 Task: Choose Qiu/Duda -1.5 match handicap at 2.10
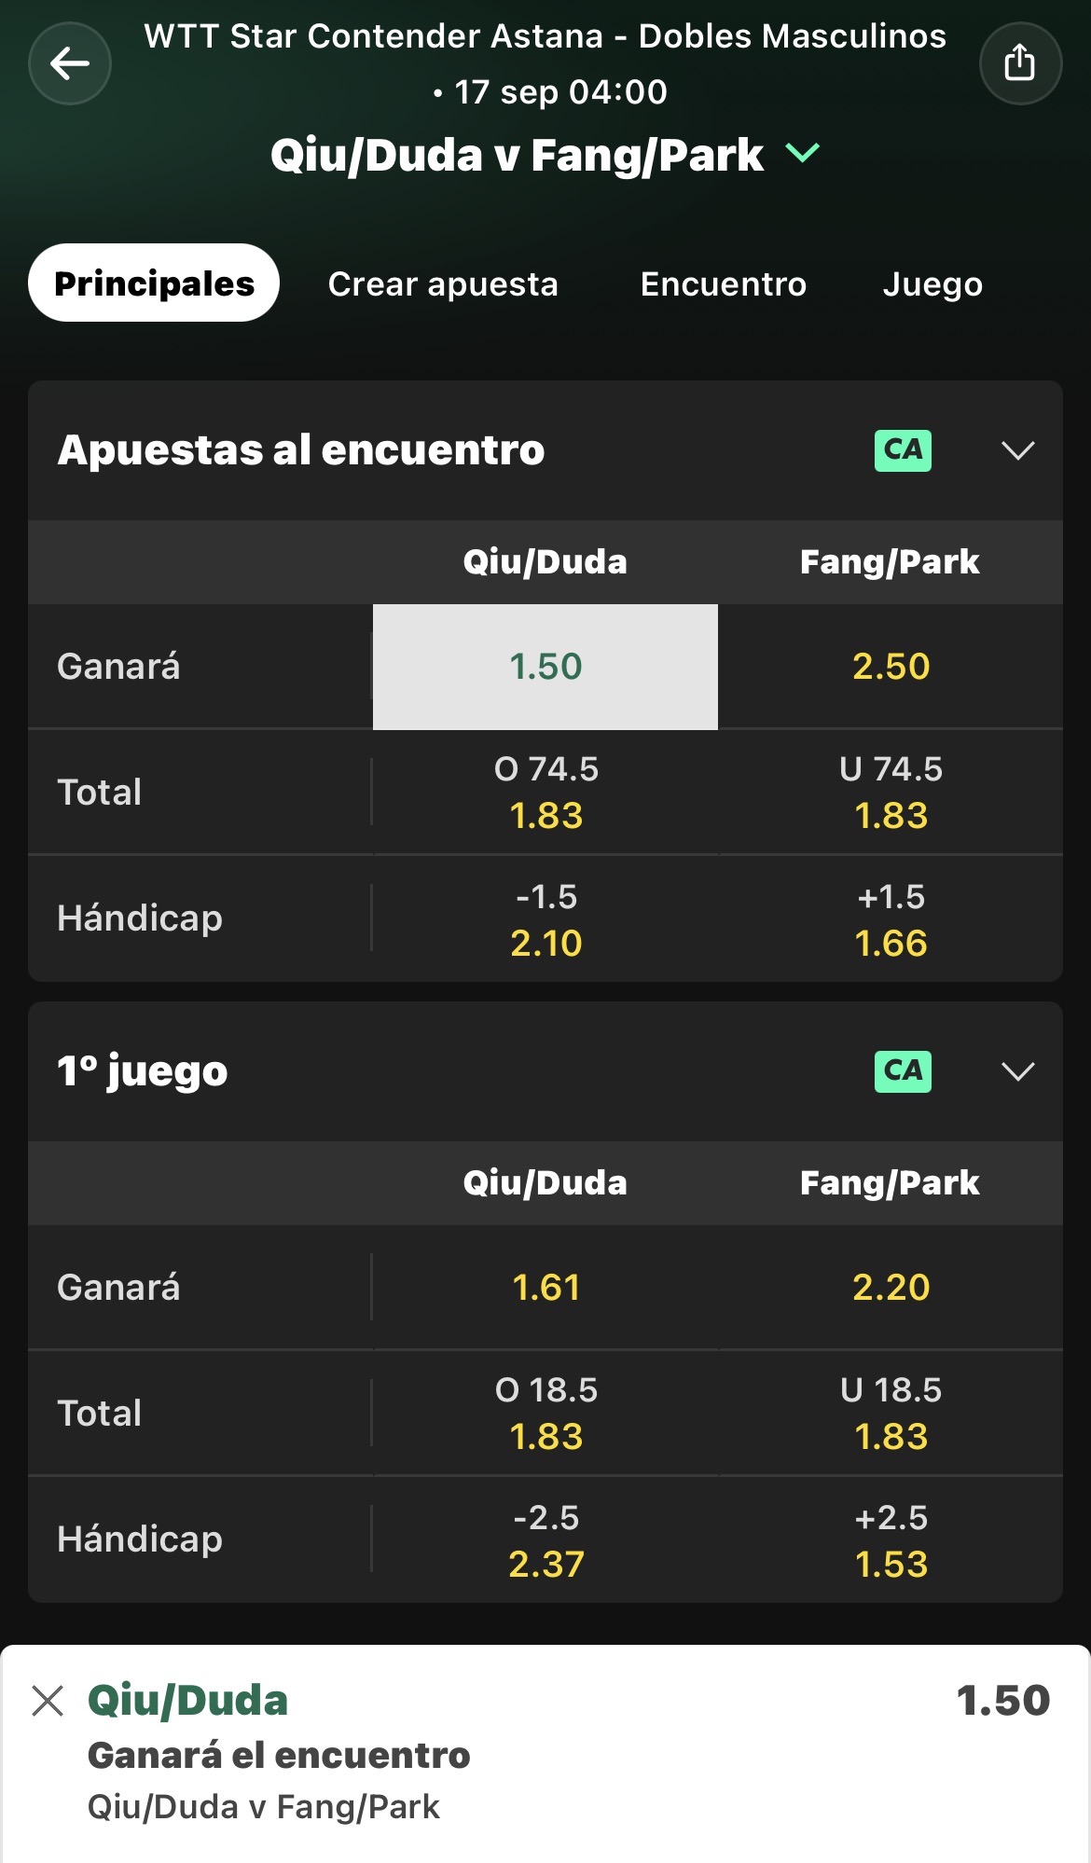tap(545, 919)
